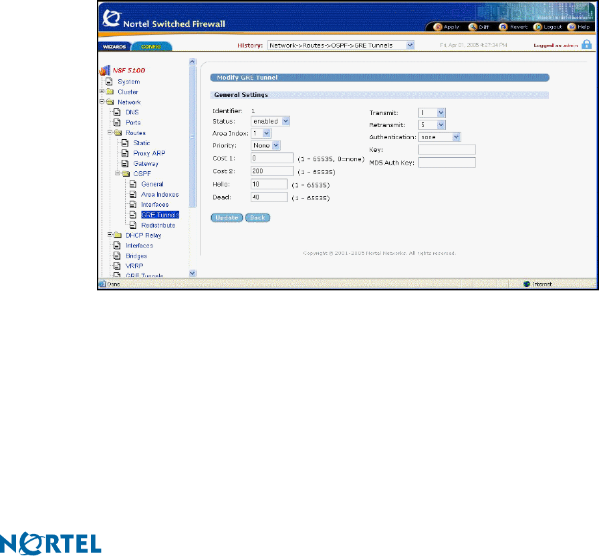
Task: Click the OSPF General page icon
Action: coord(133,184)
